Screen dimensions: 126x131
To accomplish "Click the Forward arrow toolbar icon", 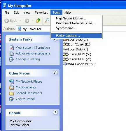I will coord(27,21).
